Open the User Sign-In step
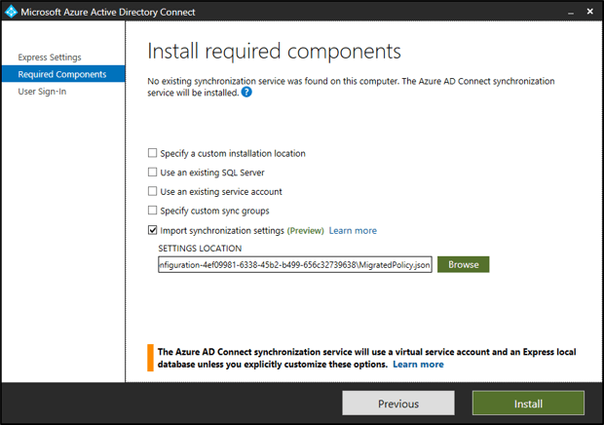The image size is (604, 425). pos(42,92)
